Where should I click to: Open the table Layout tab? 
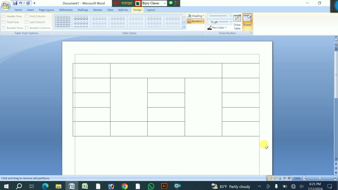[151, 10]
